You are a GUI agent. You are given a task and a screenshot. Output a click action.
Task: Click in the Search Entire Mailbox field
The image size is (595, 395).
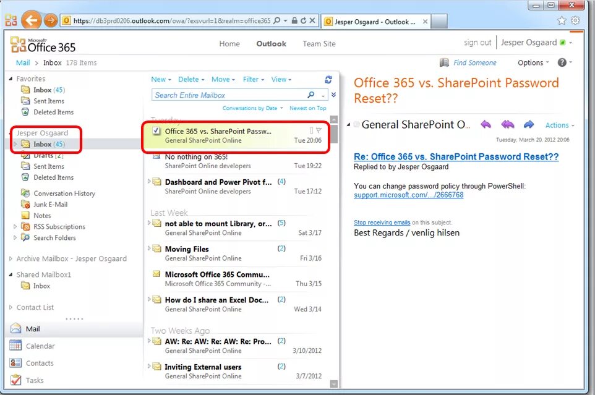[229, 95]
